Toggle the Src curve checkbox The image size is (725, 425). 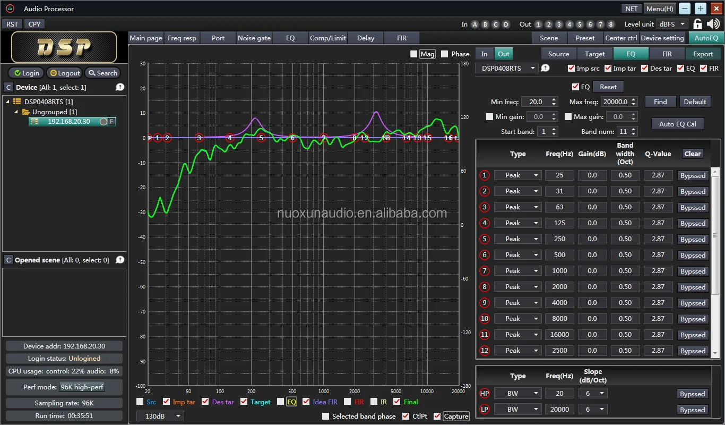[x=140, y=402]
